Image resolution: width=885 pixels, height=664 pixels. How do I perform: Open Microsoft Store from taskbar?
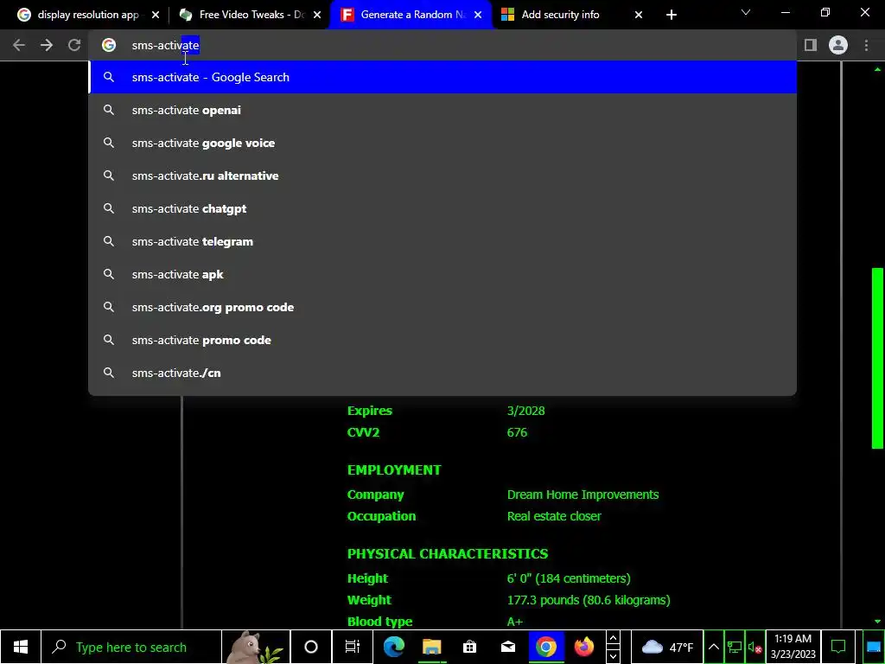click(469, 647)
